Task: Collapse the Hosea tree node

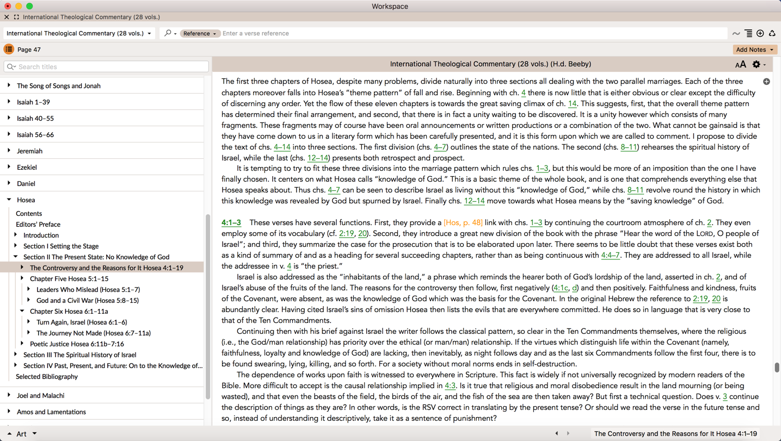Action: click(x=9, y=200)
